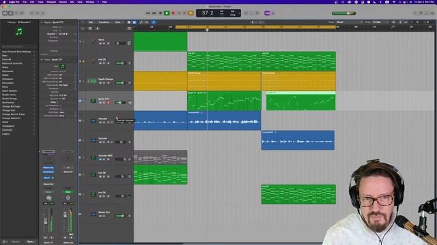Open the Track menu

coord(40,2)
